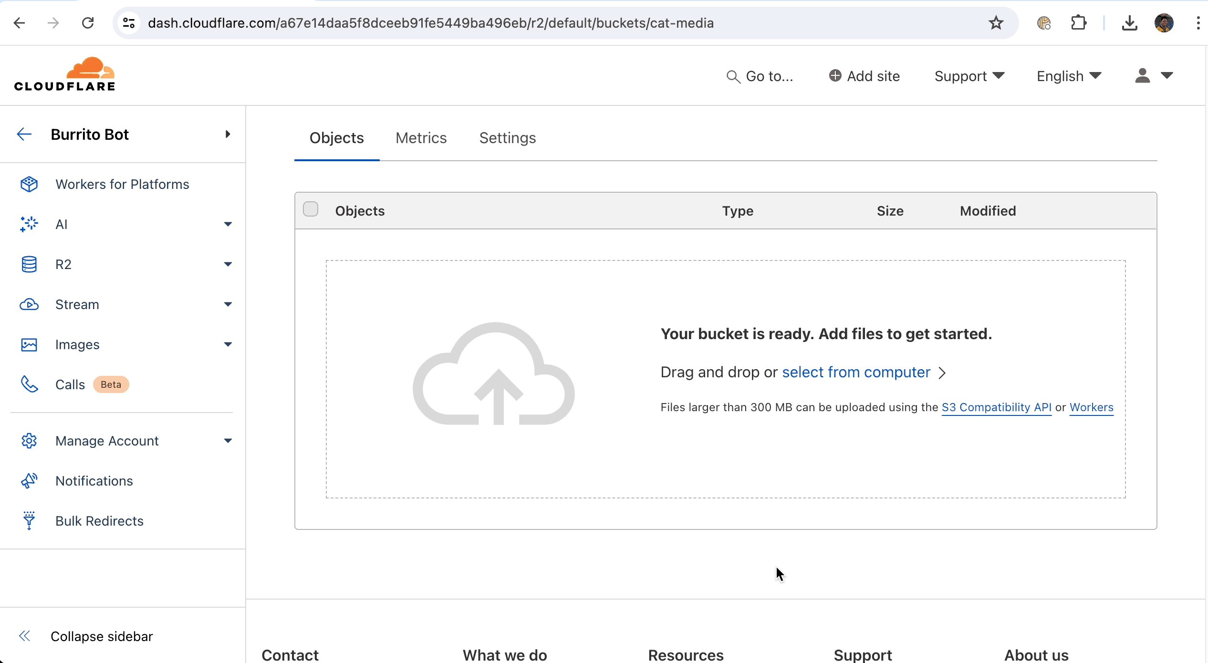Click the Go to... search field
The width and height of the screenshot is (1208, 663).
760,76
